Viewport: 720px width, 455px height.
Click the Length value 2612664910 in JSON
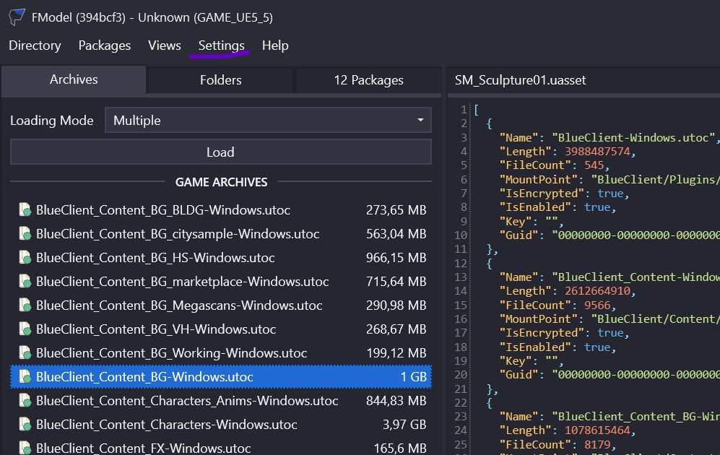597,291
